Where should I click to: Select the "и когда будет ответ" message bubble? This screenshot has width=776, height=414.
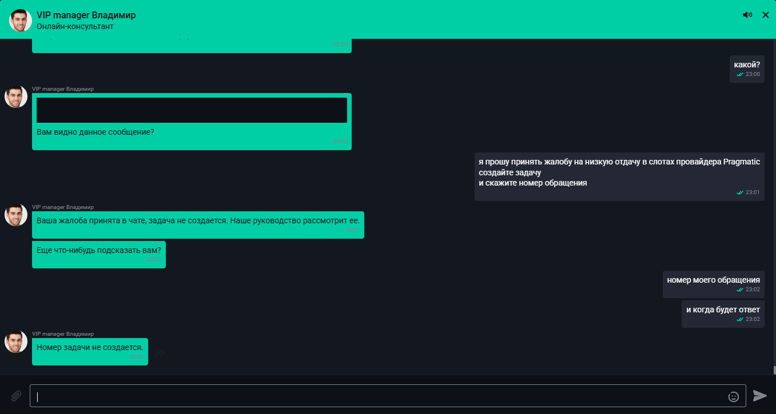coord(723,313)
